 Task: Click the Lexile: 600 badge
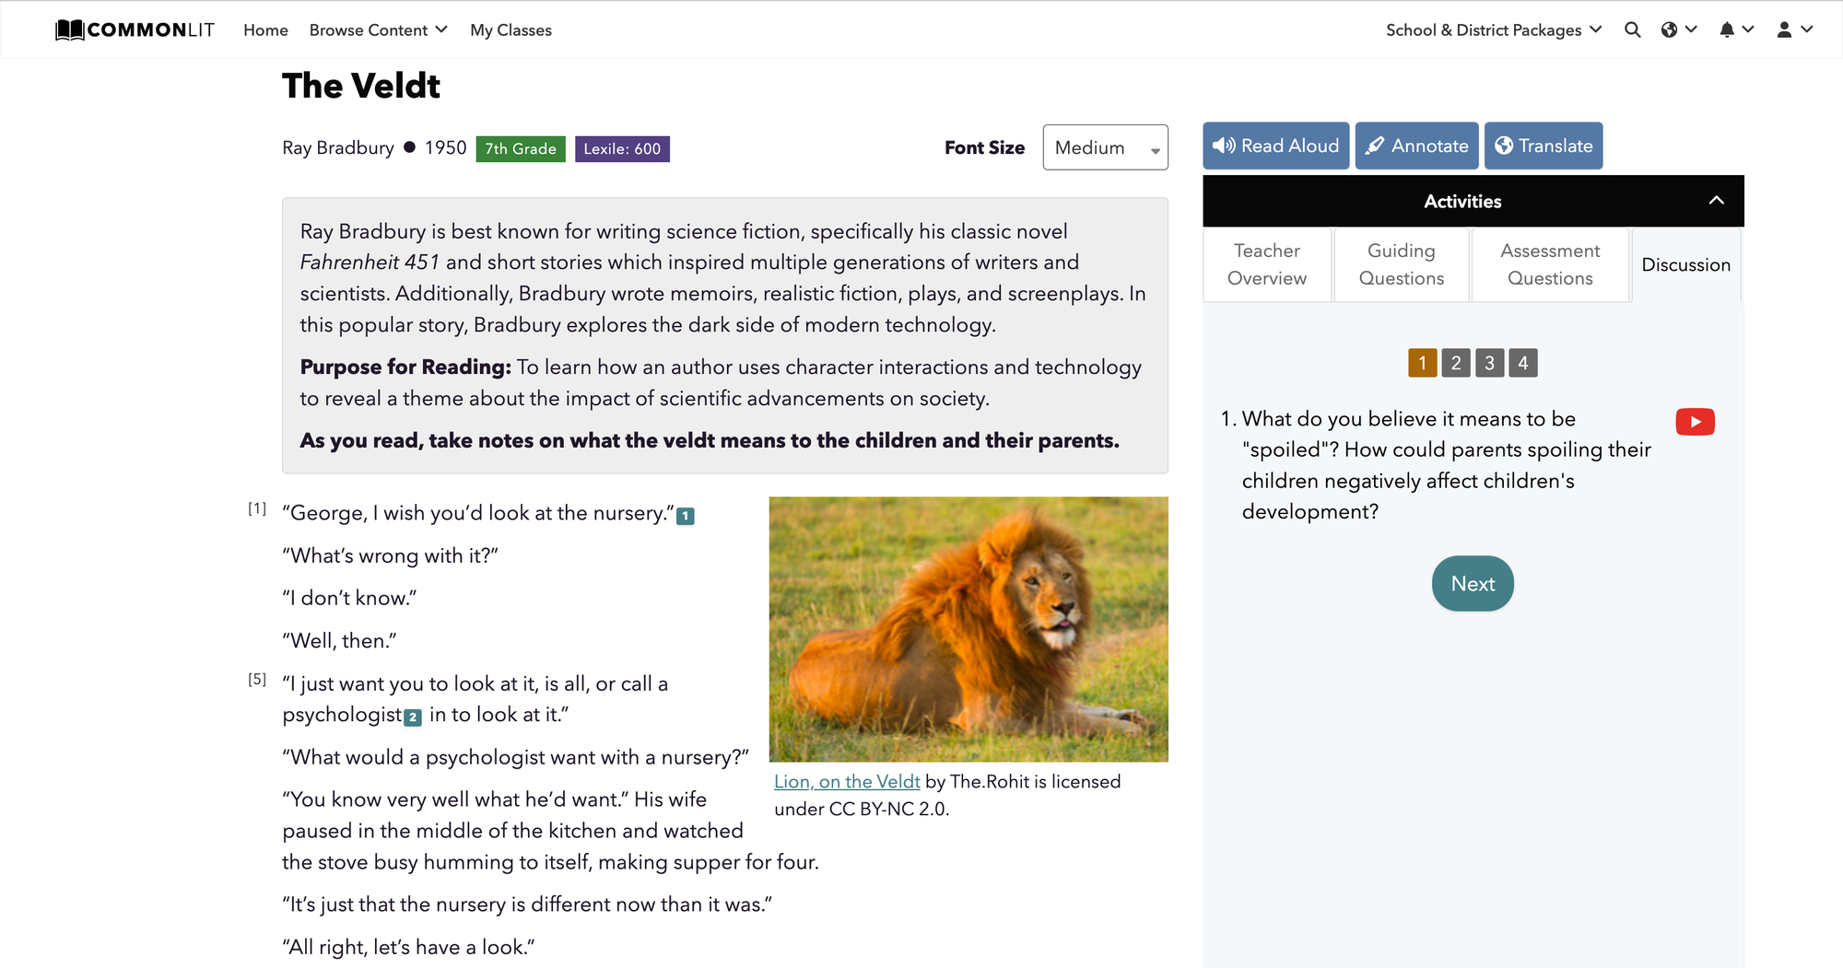[x=622, y=148]
